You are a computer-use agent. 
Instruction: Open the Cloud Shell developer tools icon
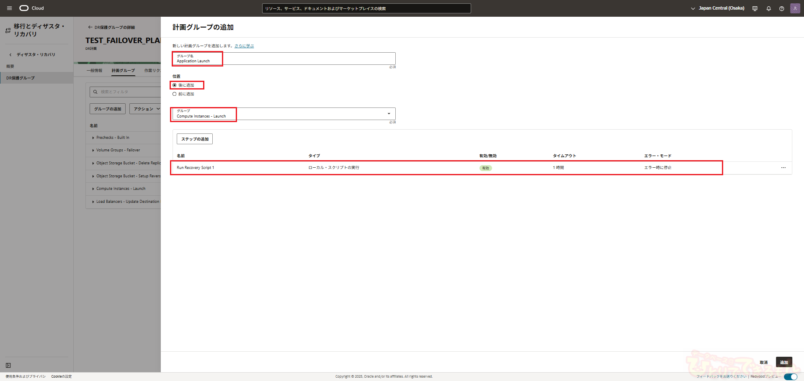click(755, 8)
